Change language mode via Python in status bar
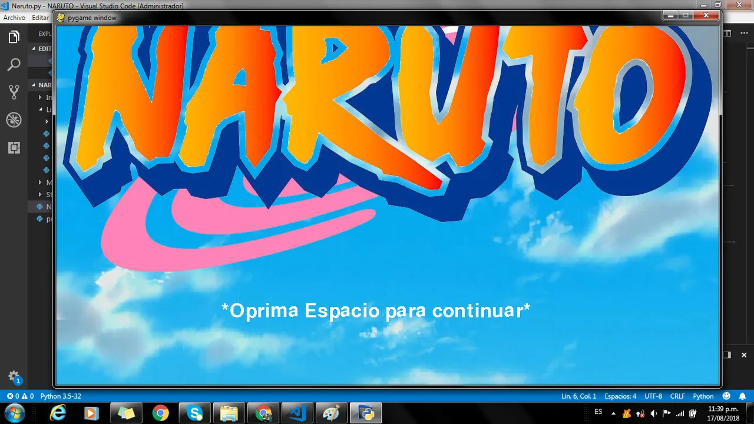The height and width of the screenshot is (424, 754). coord(703,396)
